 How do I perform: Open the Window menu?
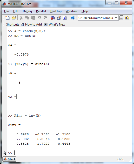tap(71, 11)
